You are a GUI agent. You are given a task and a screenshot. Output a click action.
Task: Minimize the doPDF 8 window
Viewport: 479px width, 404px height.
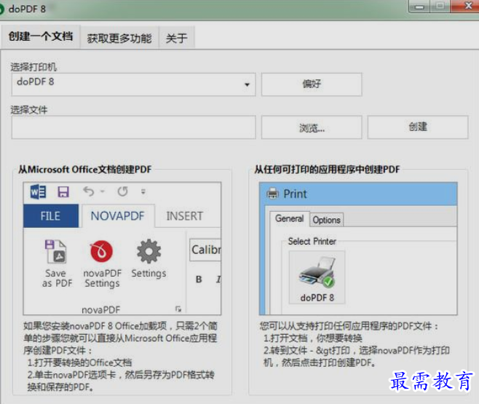pyautogui.click(x=419, y=7)
